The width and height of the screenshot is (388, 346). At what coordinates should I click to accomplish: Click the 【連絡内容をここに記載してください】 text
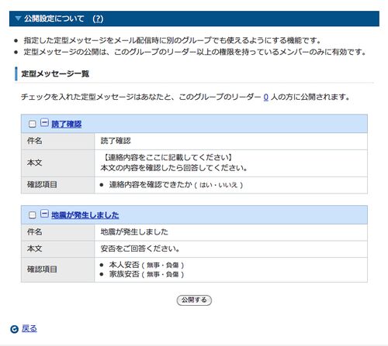point(168,157)
